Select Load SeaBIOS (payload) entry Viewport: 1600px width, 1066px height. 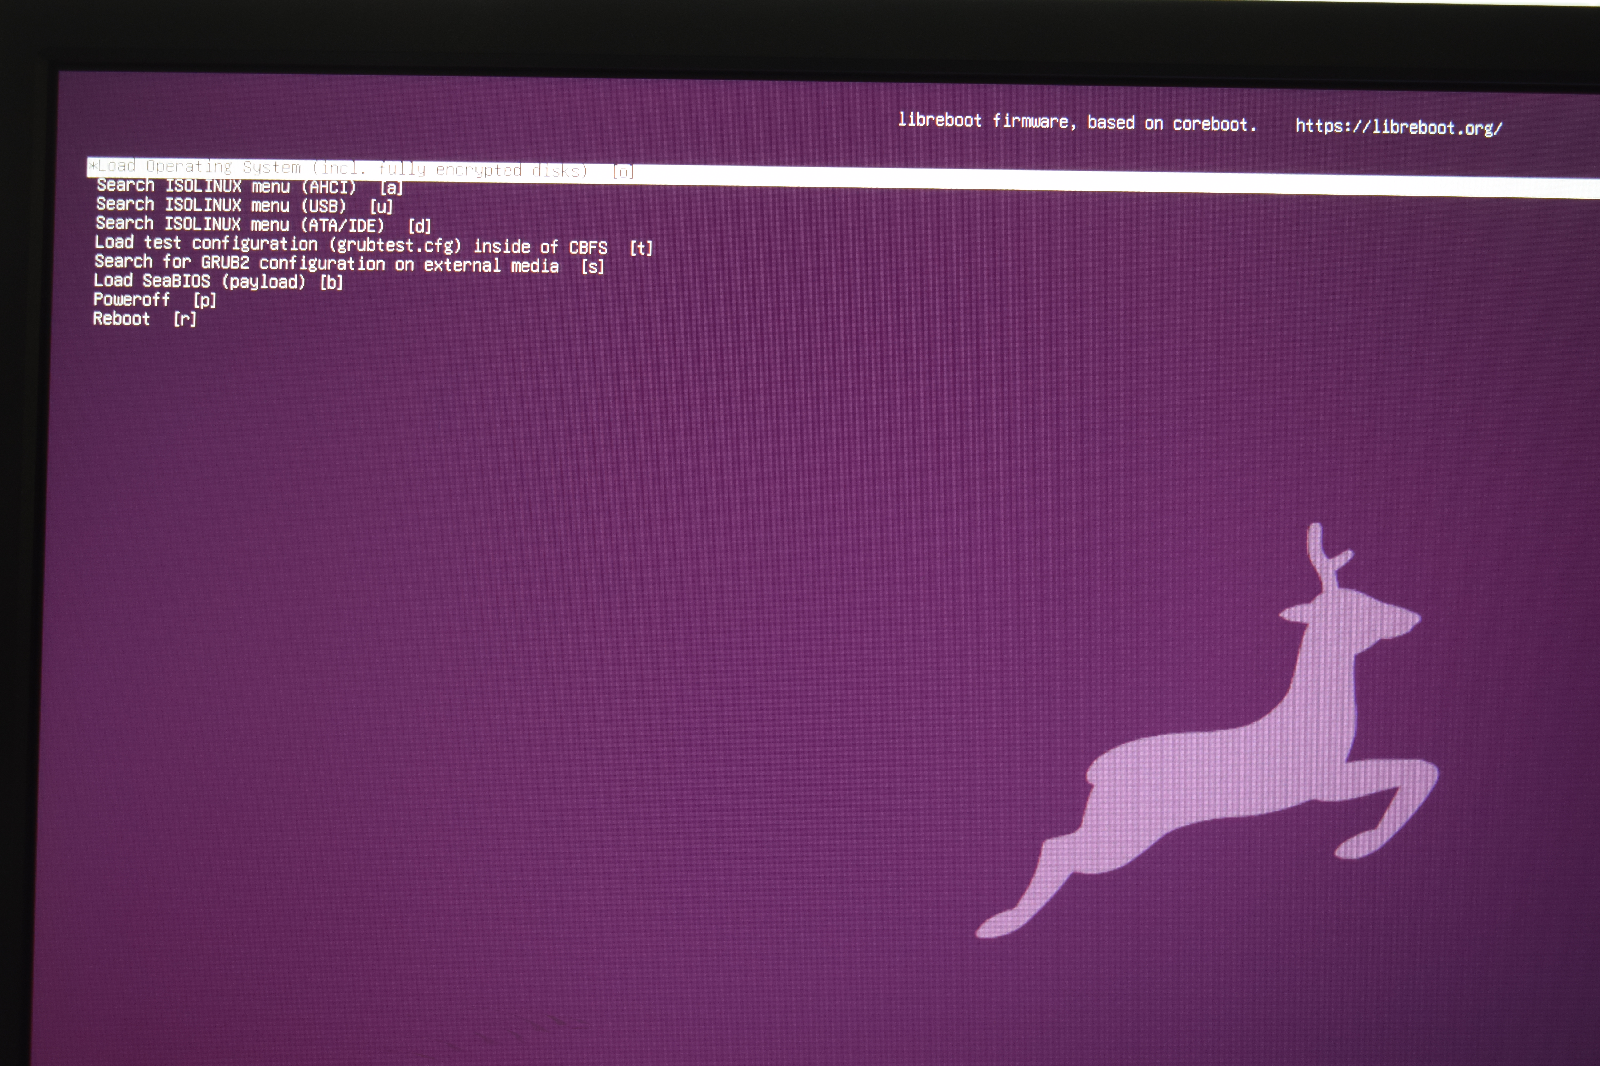tap(199, 281)
